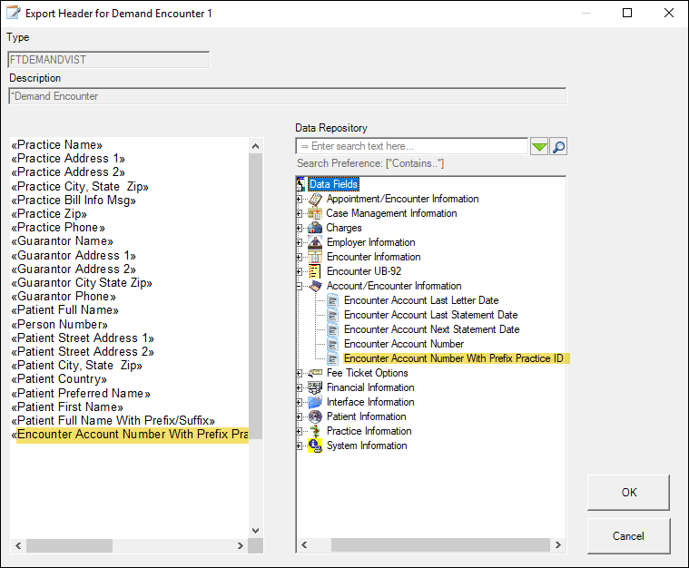
Task: Click the Interface Information folder icon
Action: point(315,402)
